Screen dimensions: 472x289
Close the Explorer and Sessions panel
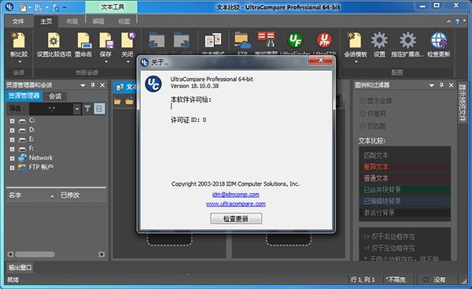click(x=102, y=85)
